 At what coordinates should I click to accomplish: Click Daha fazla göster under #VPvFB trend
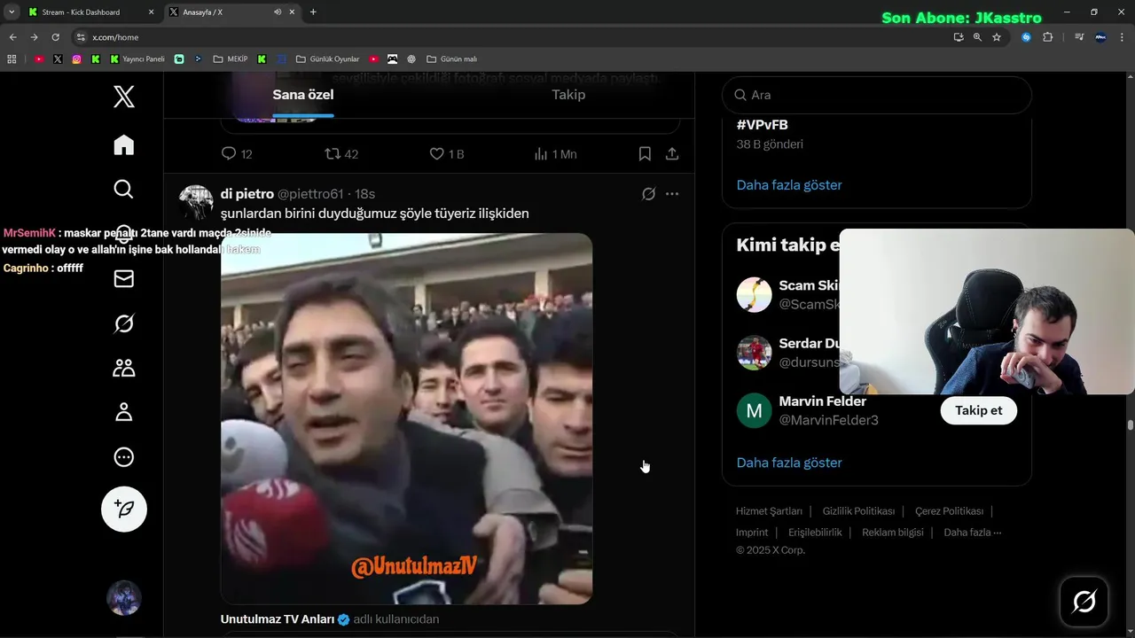pyautogui.click(x=789, y=185)
